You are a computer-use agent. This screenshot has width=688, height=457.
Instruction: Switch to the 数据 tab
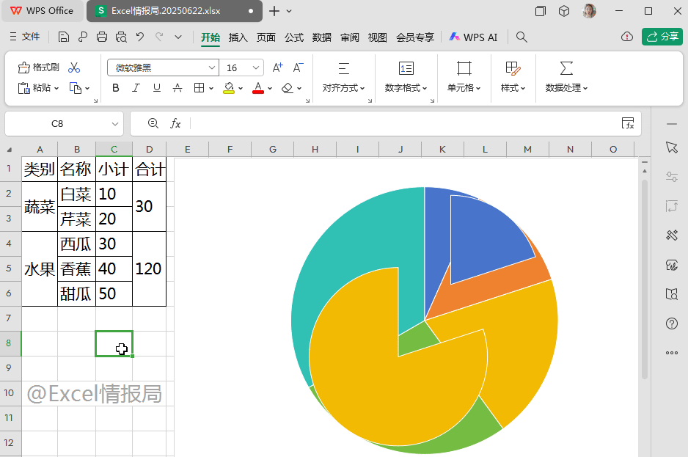tap(322, 37)
